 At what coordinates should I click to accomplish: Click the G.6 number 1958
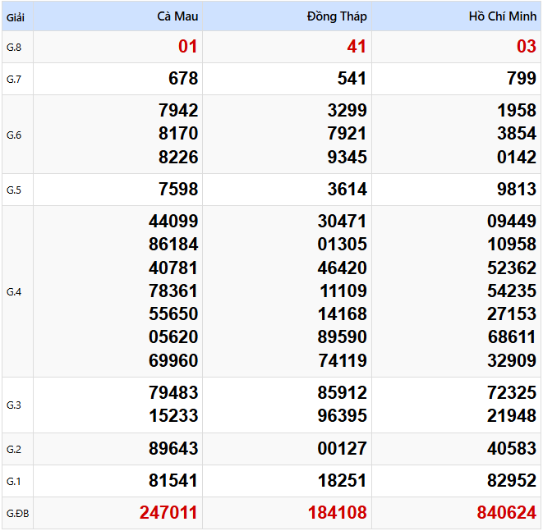(517, 110)
